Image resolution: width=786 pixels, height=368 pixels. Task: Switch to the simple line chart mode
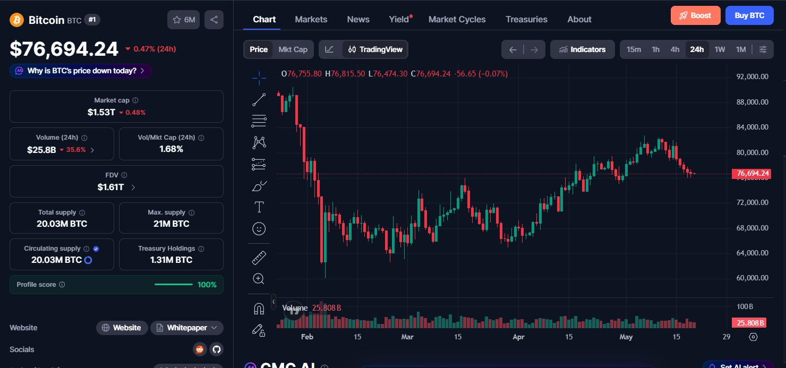point(330,49)
